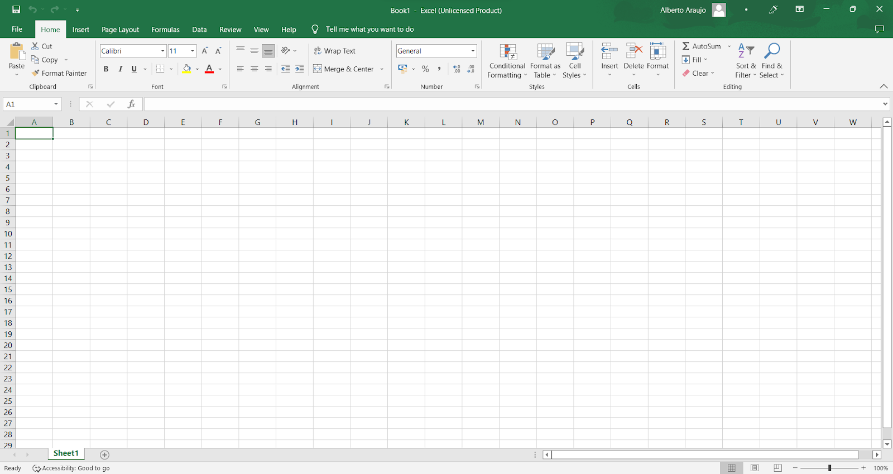Screen dimensions: 893x474
Task: Open Sort & Filter menu
Action: click(746, 61)
